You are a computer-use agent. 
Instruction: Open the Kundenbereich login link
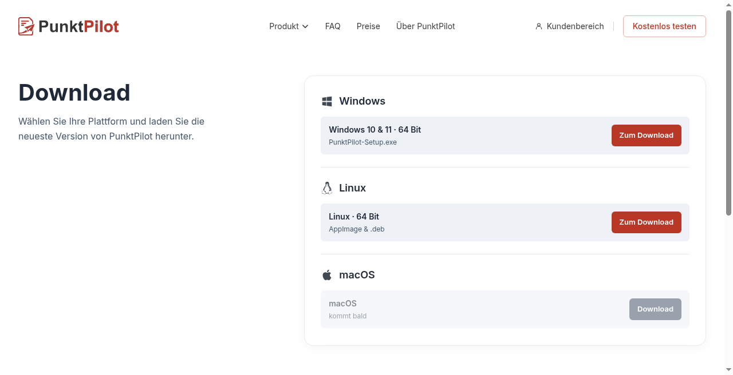(x=570, y=26)
